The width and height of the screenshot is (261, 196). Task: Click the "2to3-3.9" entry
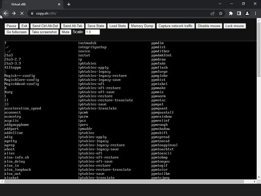pos(12,63)
